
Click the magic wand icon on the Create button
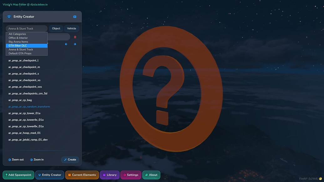click(x=66, y=159)
